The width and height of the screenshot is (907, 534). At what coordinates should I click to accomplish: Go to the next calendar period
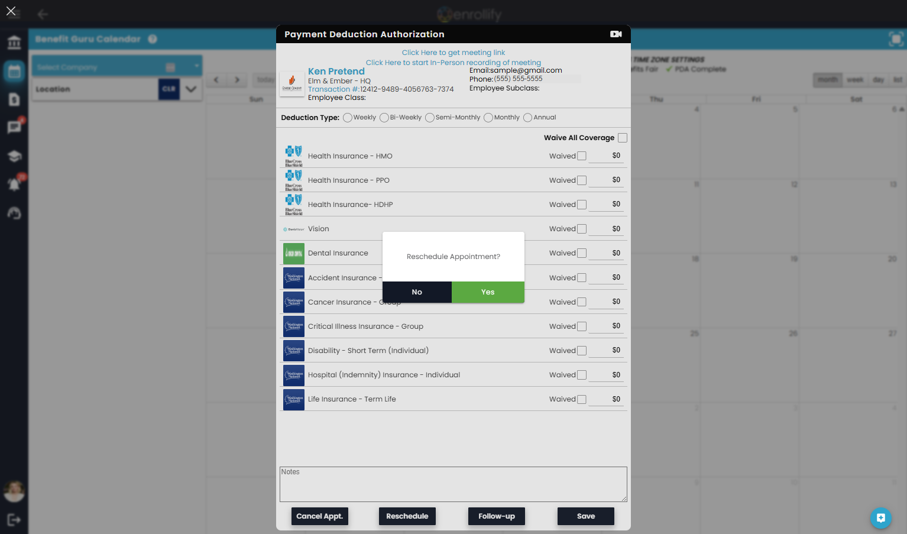coord(237,80)
